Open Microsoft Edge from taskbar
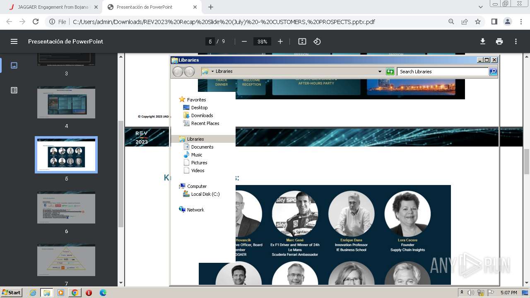This screenshot has height=298, width=530. tap(103, 293)
